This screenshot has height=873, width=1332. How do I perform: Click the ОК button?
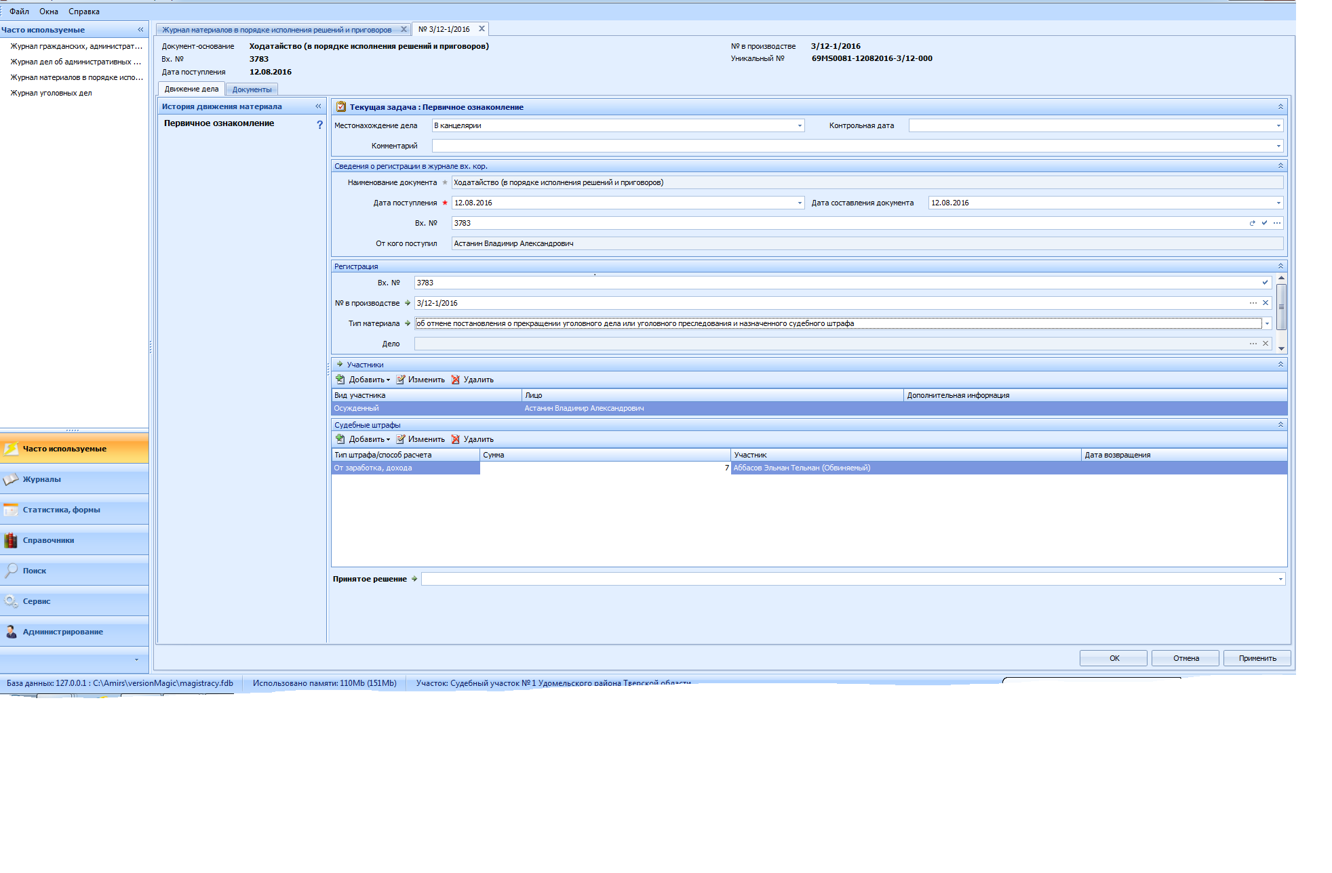tap(1114, 658)
